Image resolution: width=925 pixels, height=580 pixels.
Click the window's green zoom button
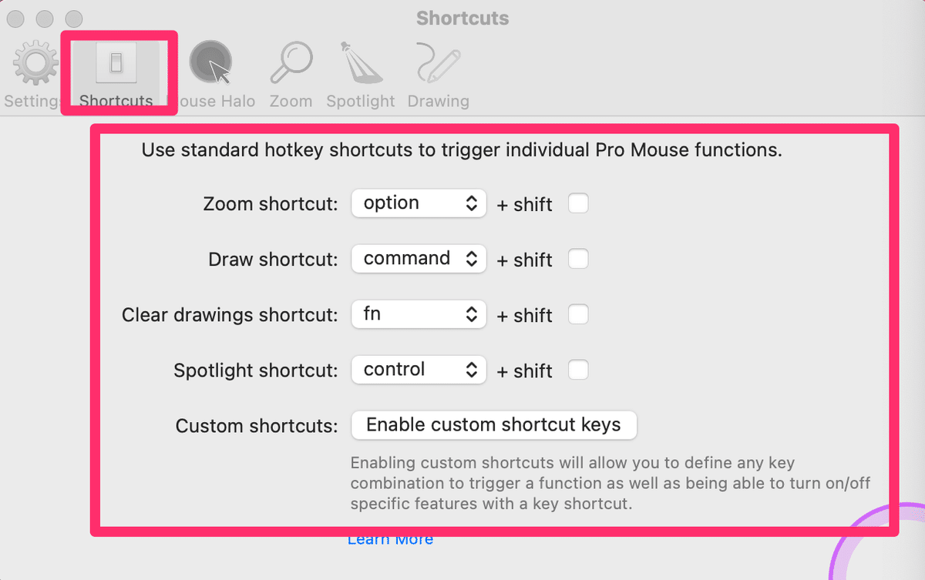coord(73,18)
